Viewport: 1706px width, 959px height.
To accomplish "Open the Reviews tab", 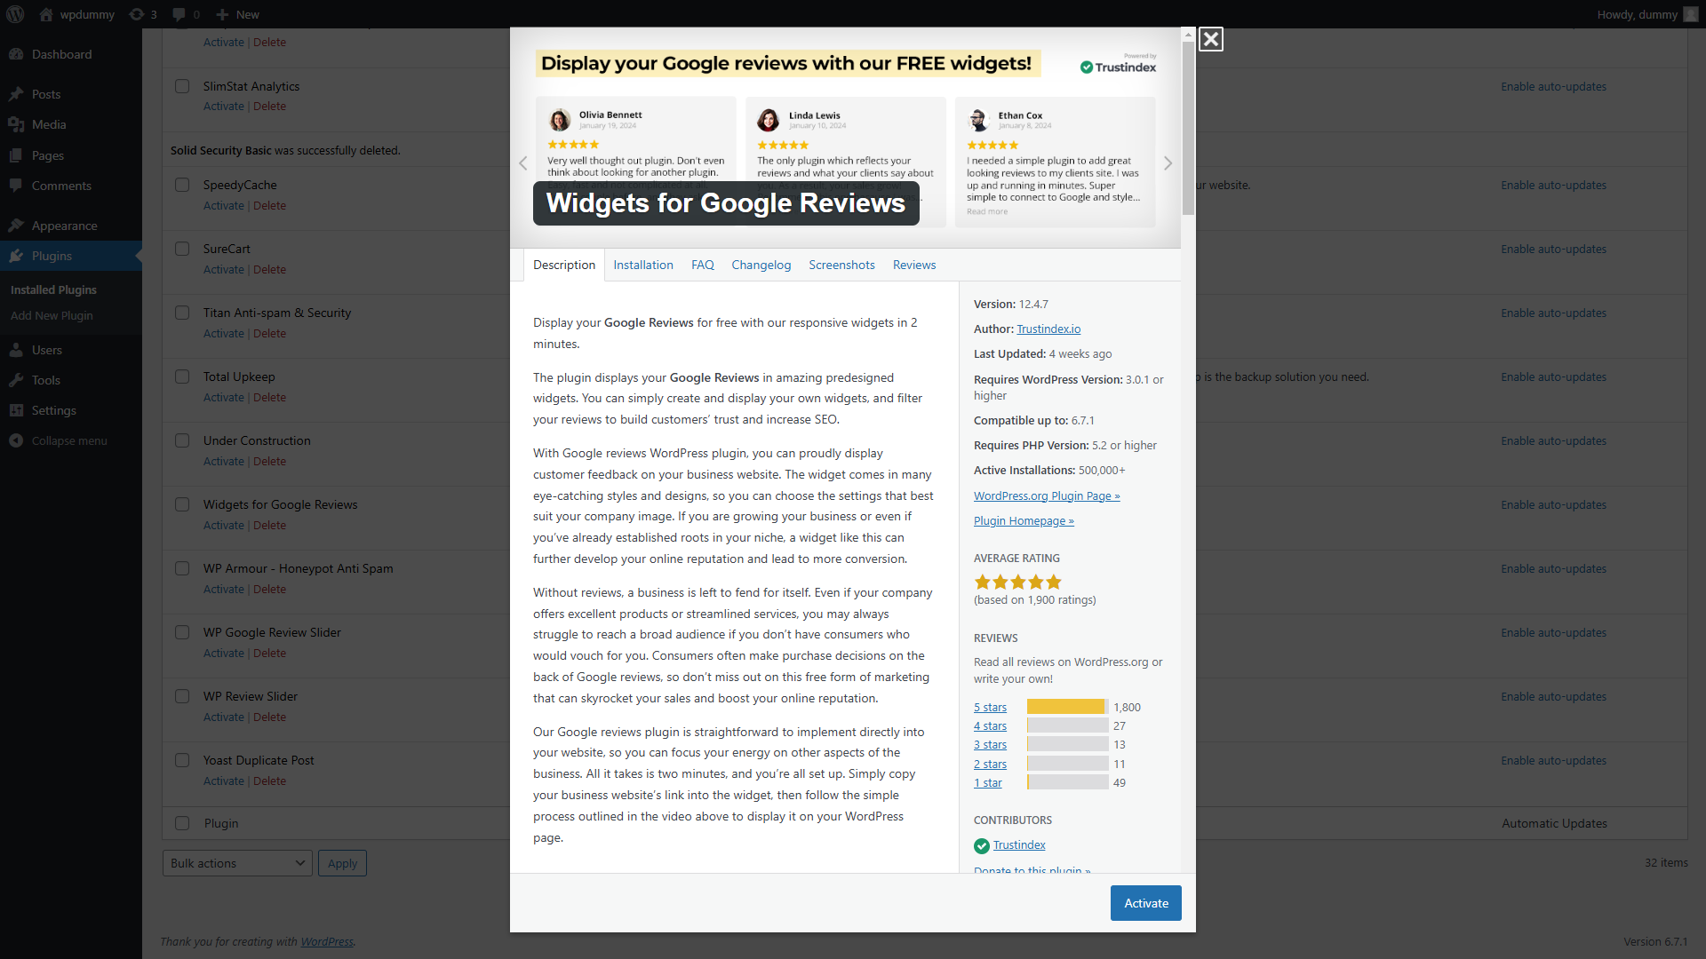I will pos(914,265).
